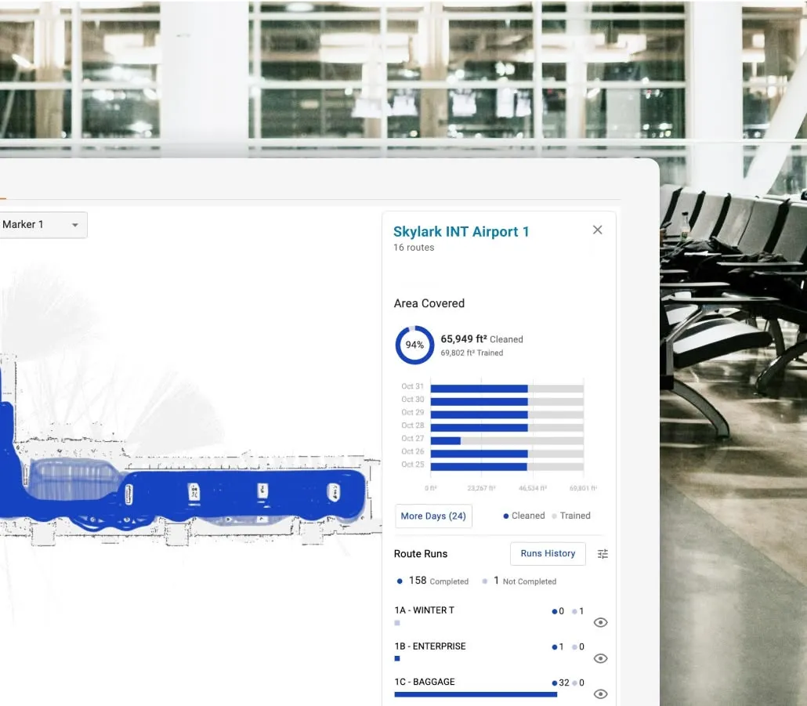Toggle visibility of route 1B - ENTERPRISE
The image size is (807, 706).
pyautogui.click(x=600, y=658)
